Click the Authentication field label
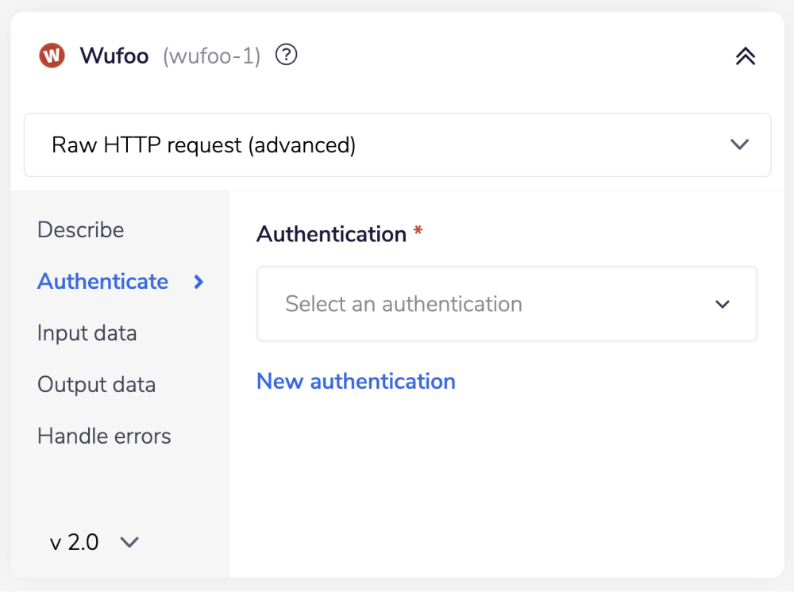 tap(330, 233)
